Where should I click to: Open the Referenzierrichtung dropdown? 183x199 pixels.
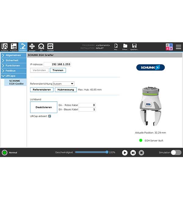point(63,84)
